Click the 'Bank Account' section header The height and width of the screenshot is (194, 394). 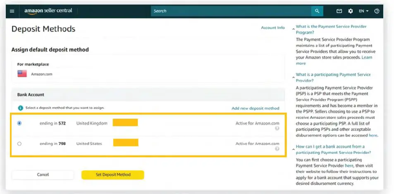[x=31, y=95]
